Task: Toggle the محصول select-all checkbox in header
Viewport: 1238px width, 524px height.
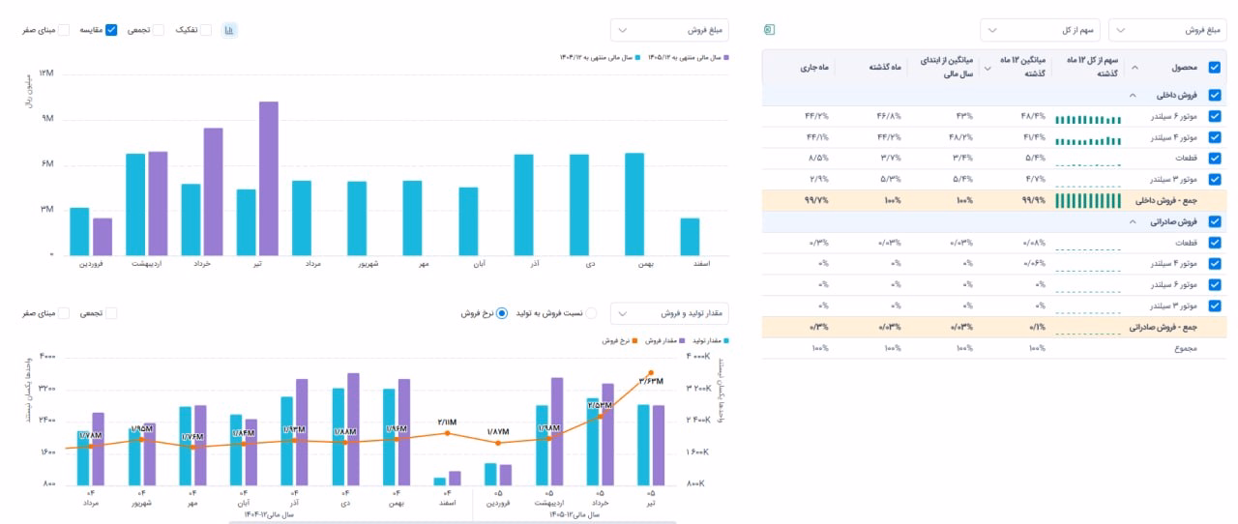Action: 1215,68
